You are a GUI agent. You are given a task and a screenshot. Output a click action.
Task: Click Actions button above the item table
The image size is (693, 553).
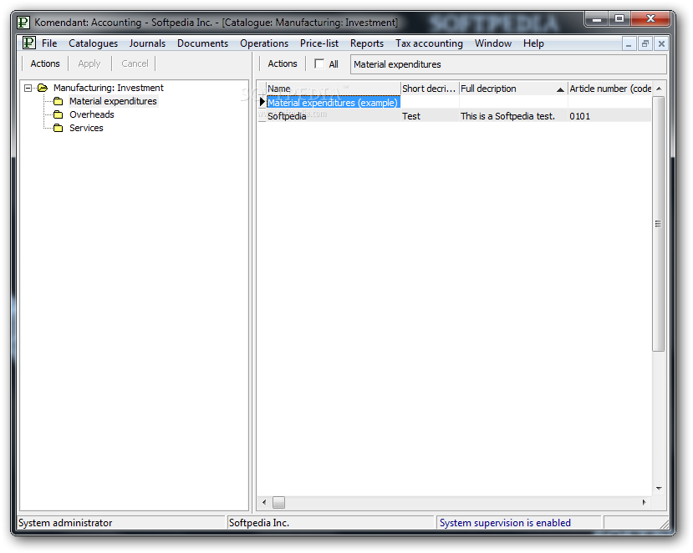[x=283, y=63]
